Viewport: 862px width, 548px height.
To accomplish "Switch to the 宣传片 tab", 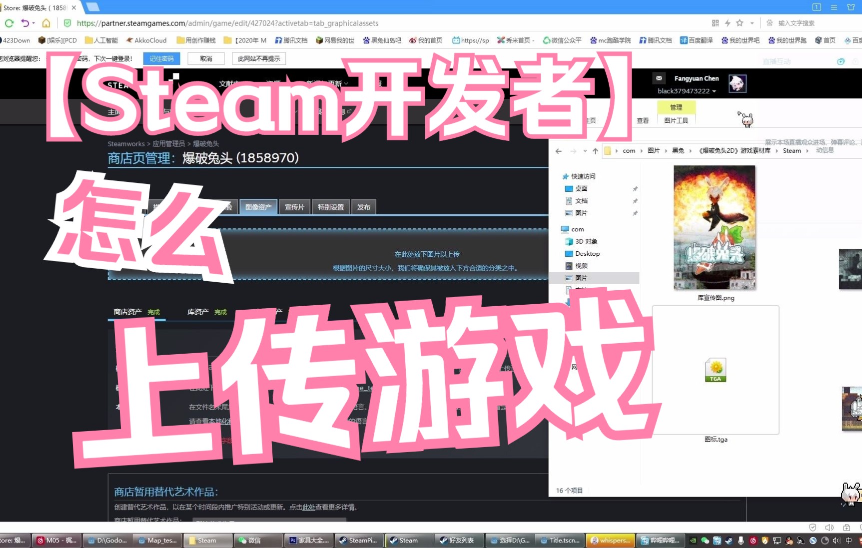I will [294, 207].
